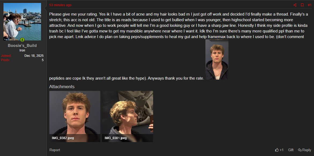Click the thumbs-up like icon
This screenshot has height=156, width=314.
pos(277,150)
